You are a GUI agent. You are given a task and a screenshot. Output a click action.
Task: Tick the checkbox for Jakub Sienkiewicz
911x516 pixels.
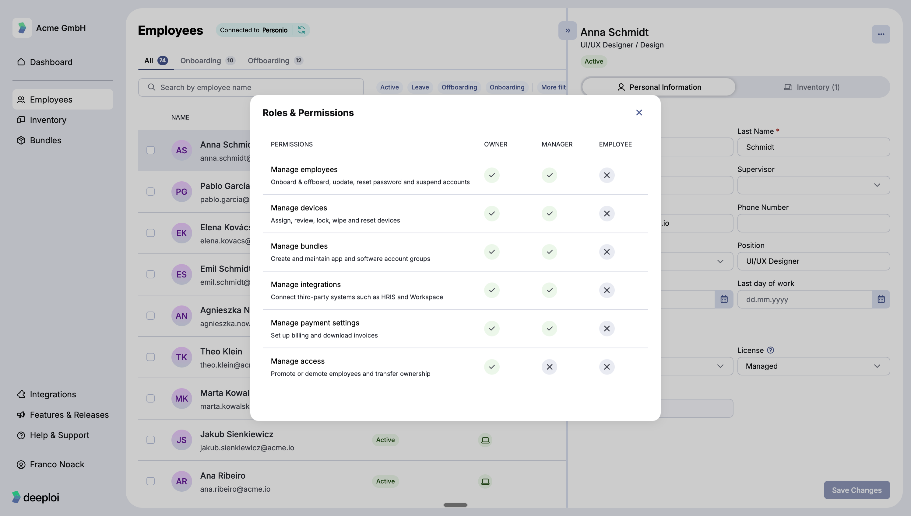click(x=150, y=440)
